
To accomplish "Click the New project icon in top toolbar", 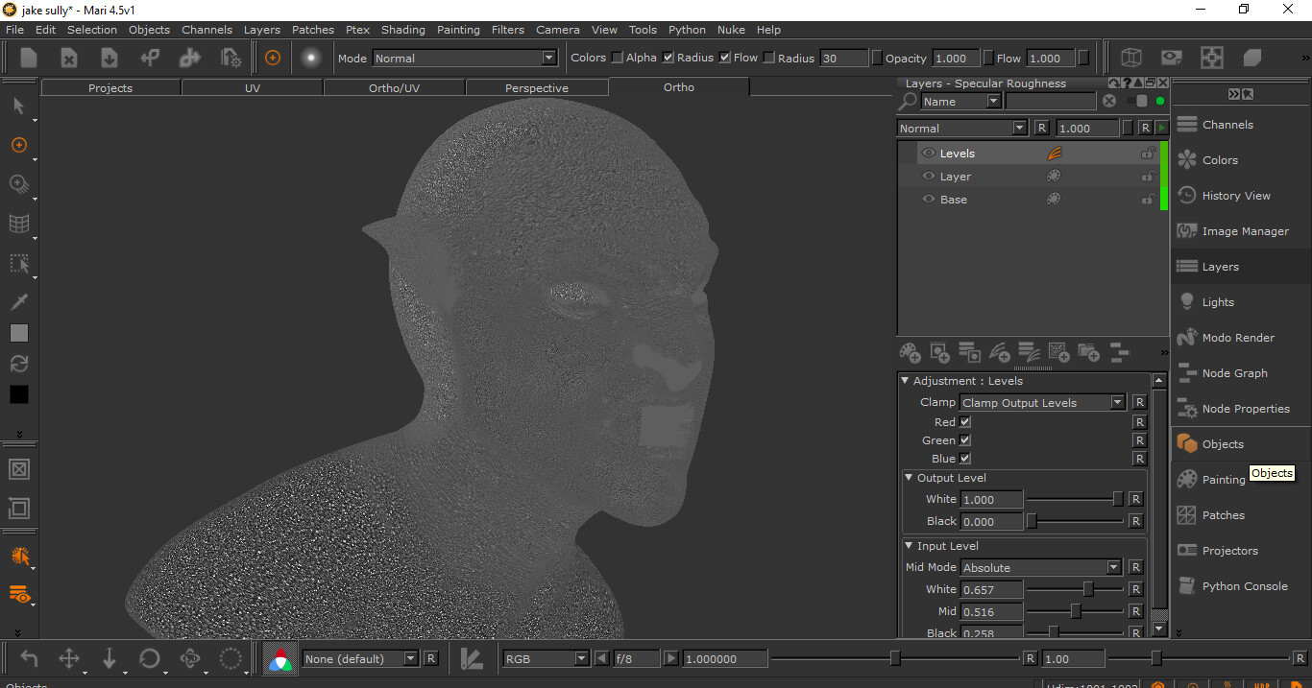I will tap(29, 58).
